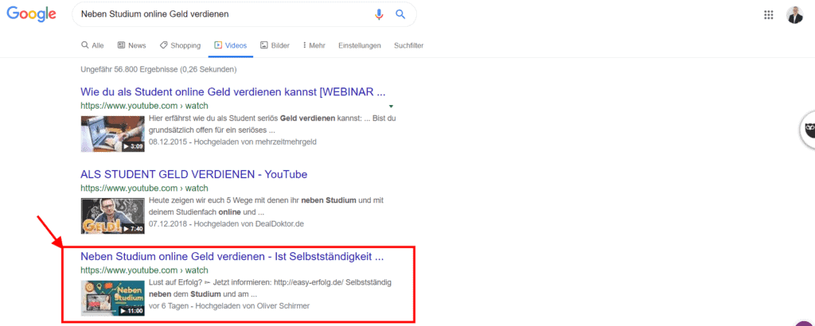Open the 11:00 video thumbnail

[113, 298]
